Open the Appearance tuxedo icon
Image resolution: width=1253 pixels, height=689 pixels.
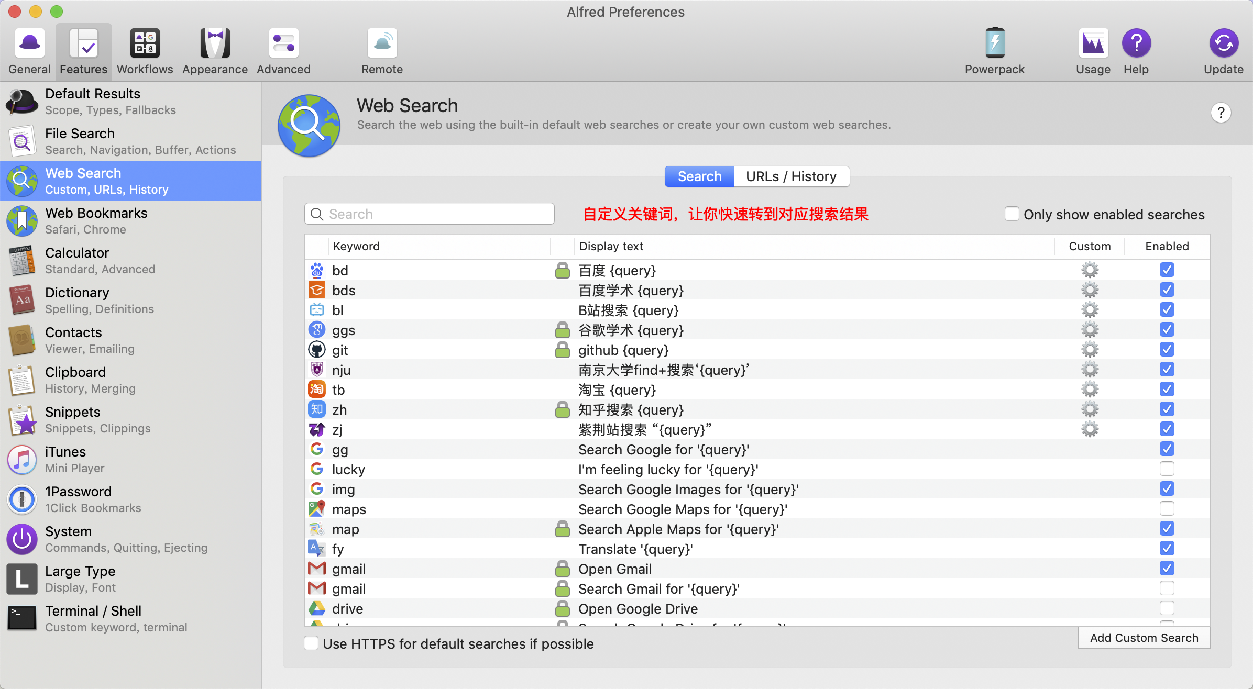coord(215,43)
